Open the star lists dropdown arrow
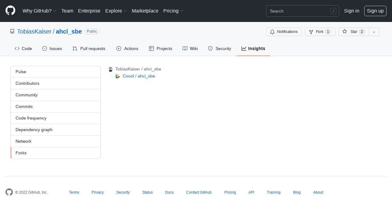This screenshot has height=211, width=392. (374, 32)
